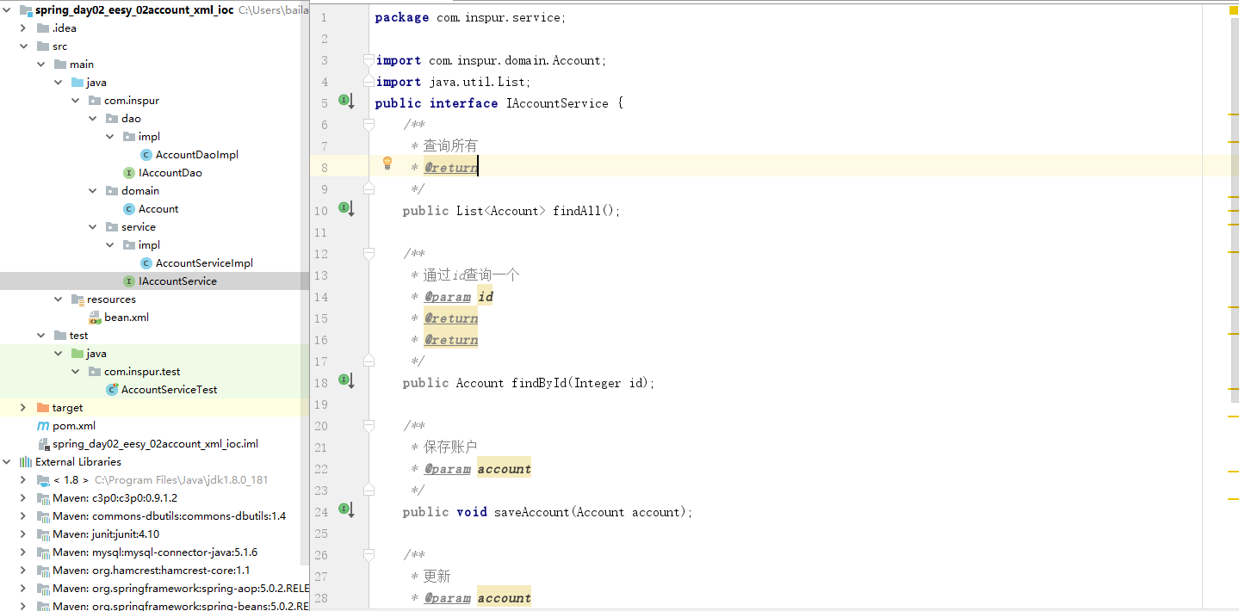1239x611 pixels.
Task: Select the pom.xml Maven icon
Action: (x=43, y=426)
